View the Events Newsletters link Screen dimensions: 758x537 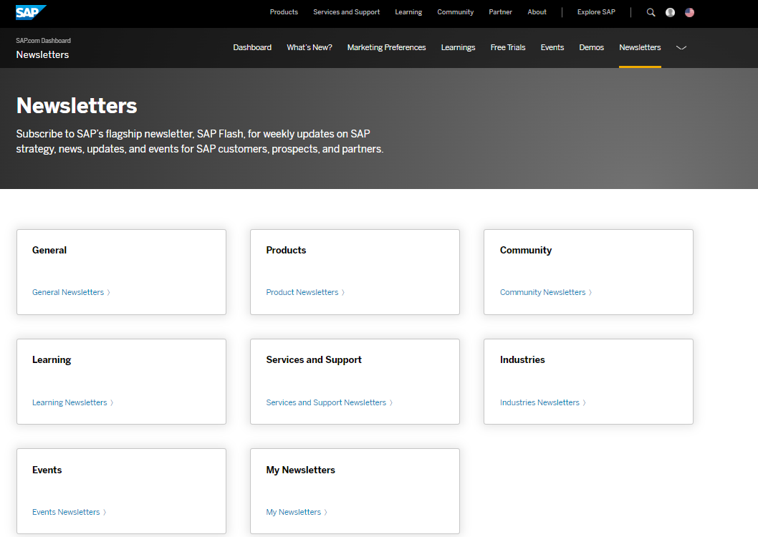[x=66, y=512]
